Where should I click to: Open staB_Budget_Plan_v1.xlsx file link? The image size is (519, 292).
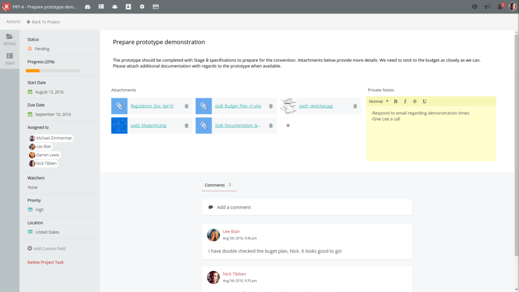pos(238,106)
